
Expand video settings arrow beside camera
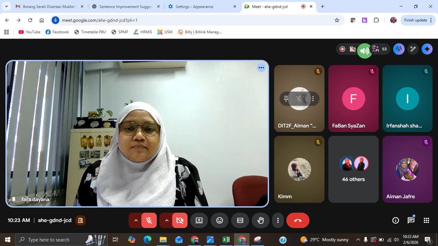(166, 220)
